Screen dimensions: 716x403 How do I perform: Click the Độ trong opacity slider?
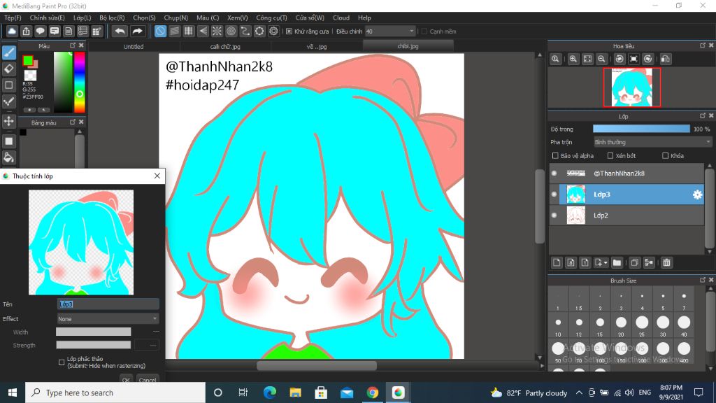[641, 129]
